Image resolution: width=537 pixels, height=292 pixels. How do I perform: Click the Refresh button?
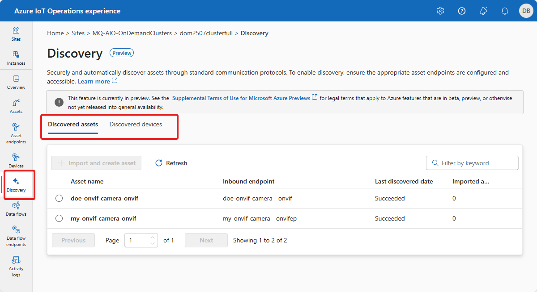[171, 163]
